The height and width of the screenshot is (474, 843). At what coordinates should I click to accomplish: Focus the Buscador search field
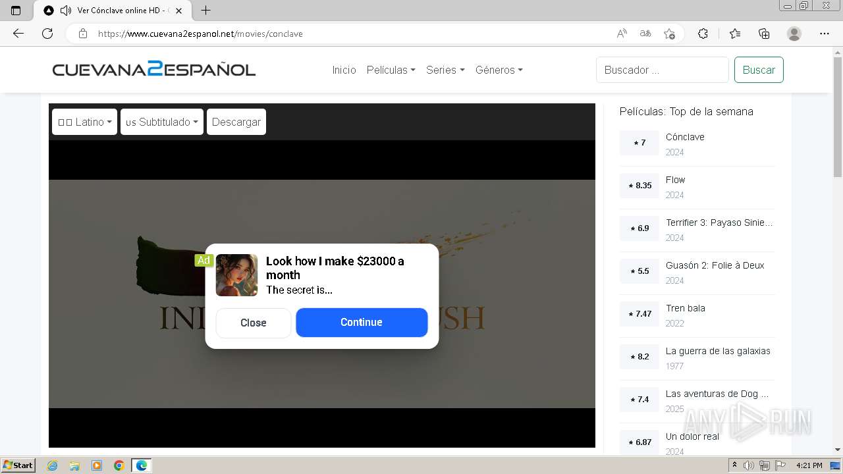(663, 70)
